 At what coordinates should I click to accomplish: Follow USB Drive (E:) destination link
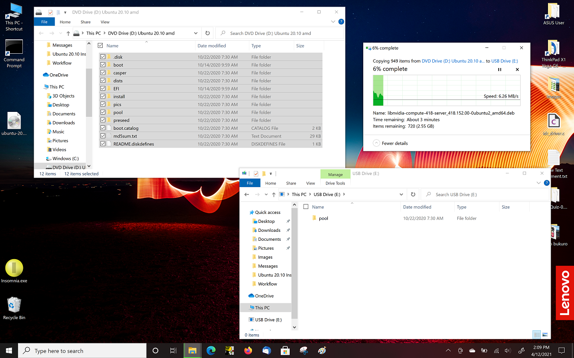(504, 61)
